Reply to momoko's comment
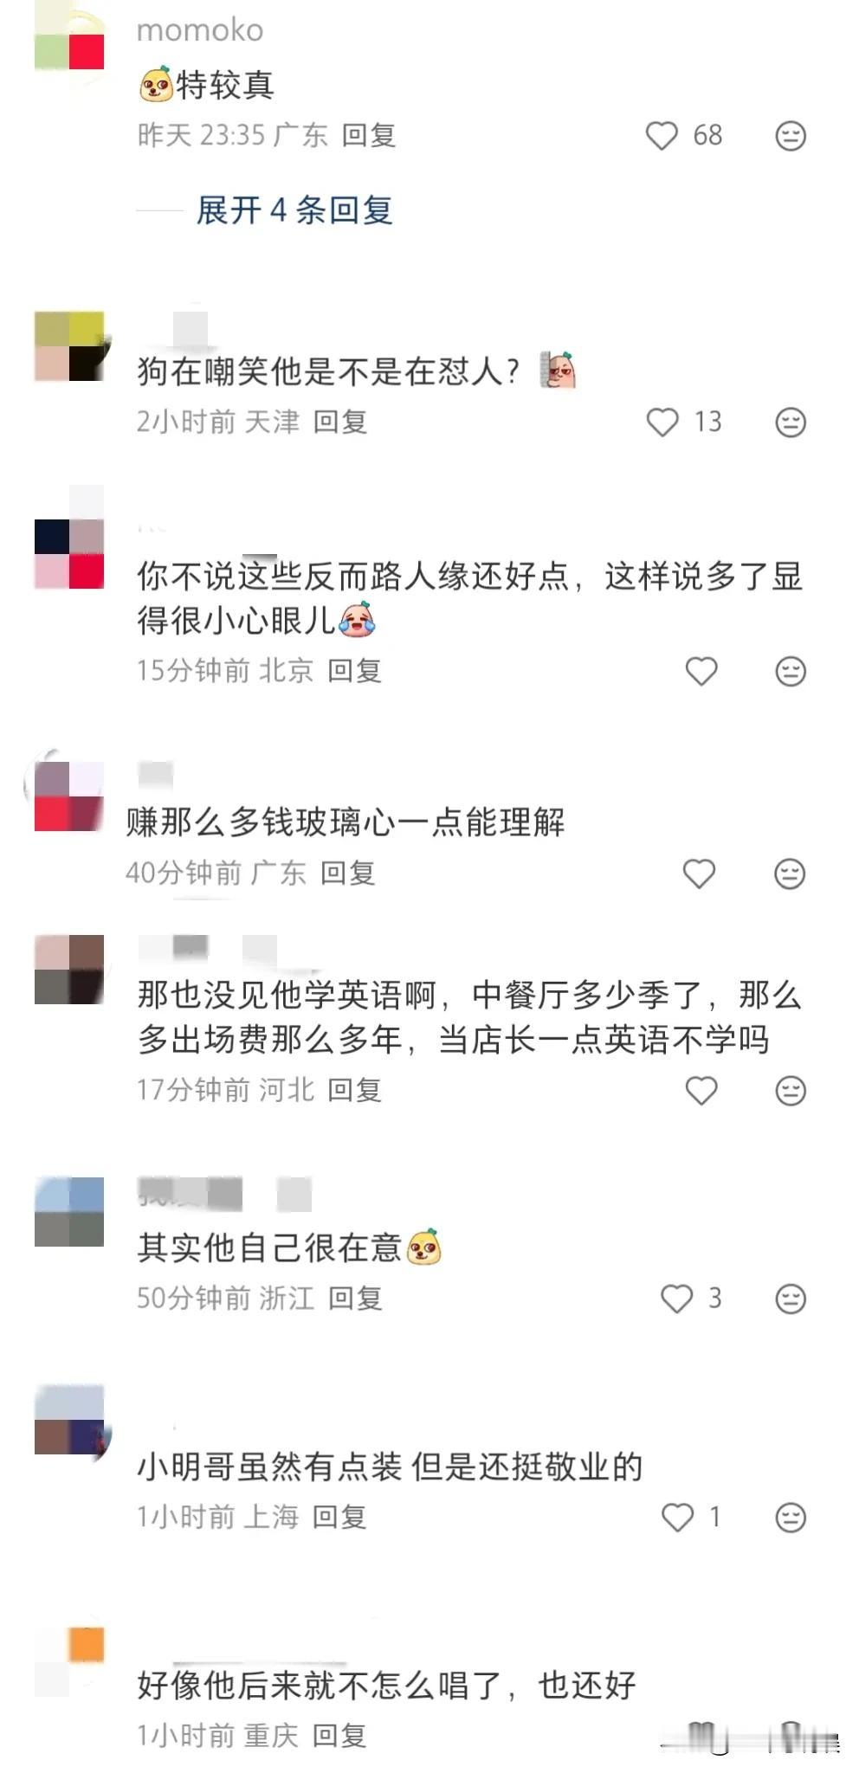The width and height of the screenshot is (859, 1773). click(x=369, y=135)
